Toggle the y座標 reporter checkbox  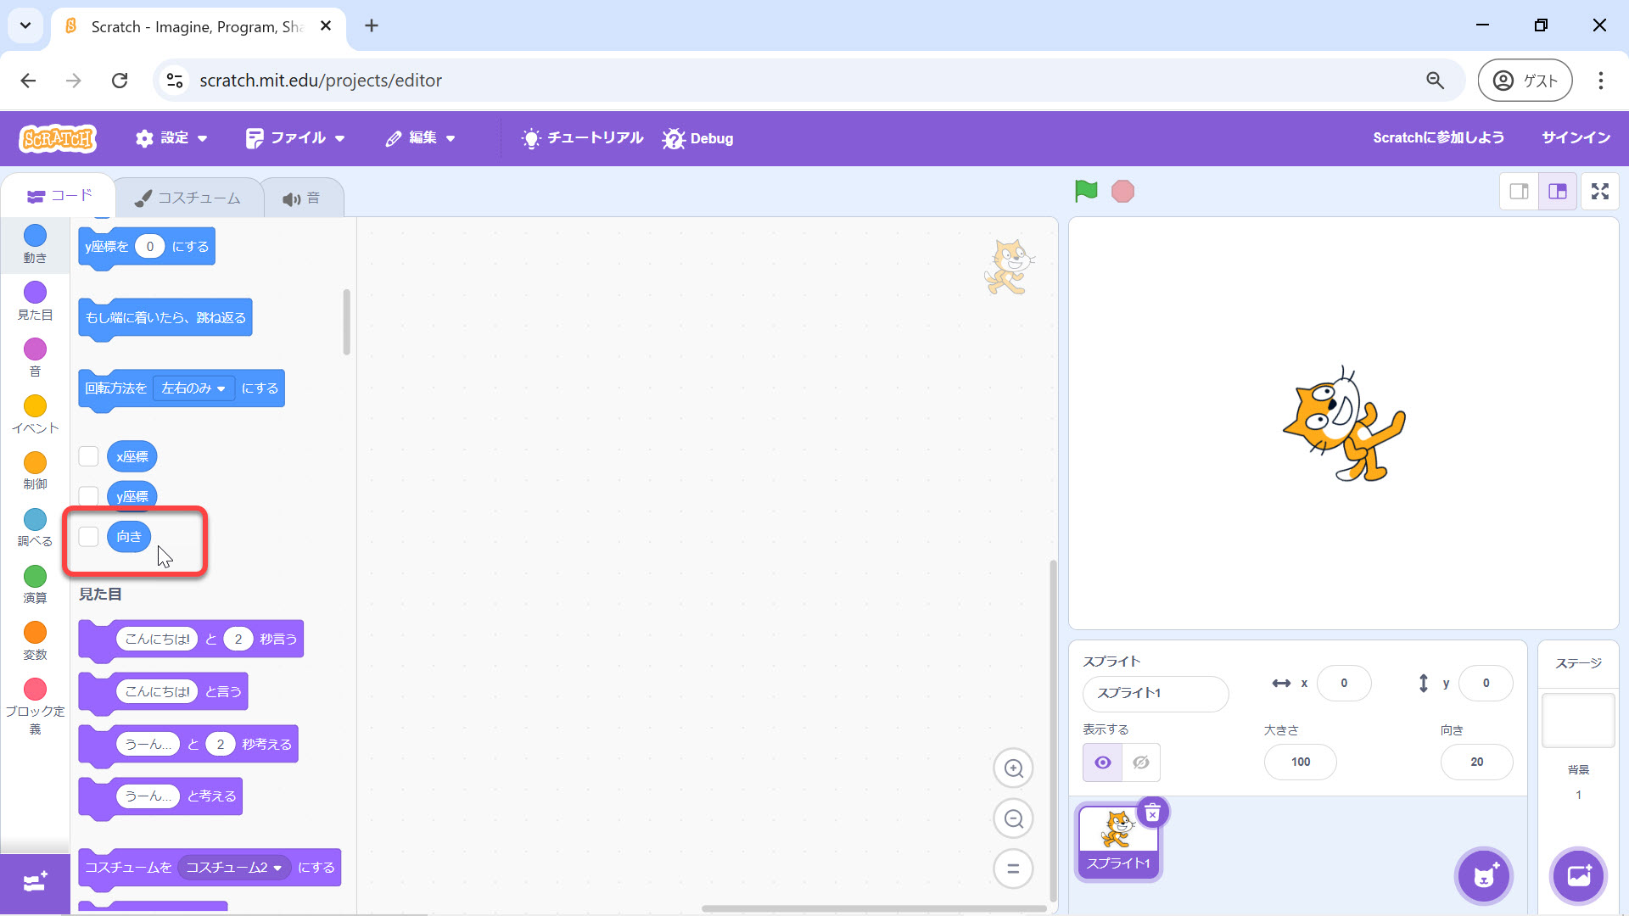(x=88, y=495)
